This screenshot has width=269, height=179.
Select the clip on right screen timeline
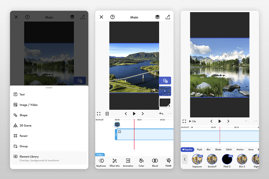[220, 136]
